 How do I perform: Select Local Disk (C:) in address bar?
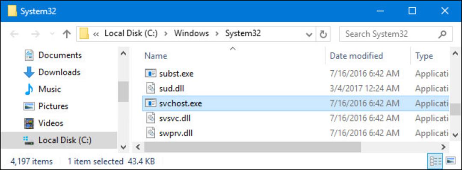coord(131,34)
